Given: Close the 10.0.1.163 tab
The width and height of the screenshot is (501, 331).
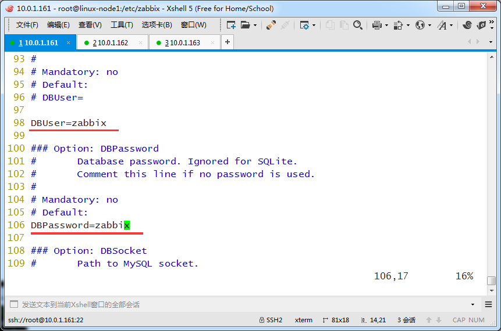Looking at the screenshot, I should [212, 43].
